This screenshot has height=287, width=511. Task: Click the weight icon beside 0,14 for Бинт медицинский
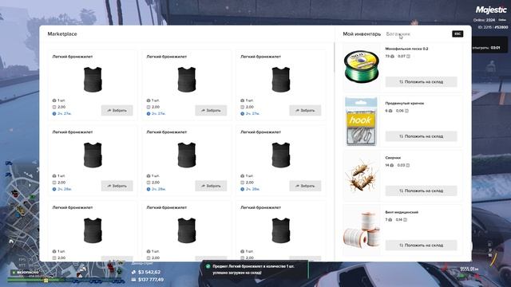[x=406, y=220]
